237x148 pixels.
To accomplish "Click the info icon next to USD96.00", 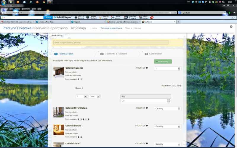I will (x=147, y=108).
